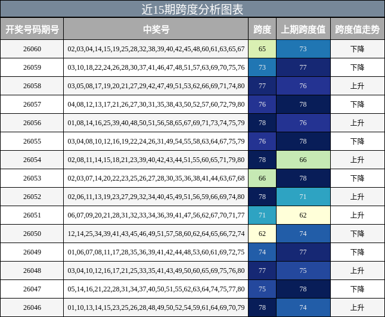This screenshot has width=385, height=317.
Task: Select issue number 26049
Action: coord(32,252)
